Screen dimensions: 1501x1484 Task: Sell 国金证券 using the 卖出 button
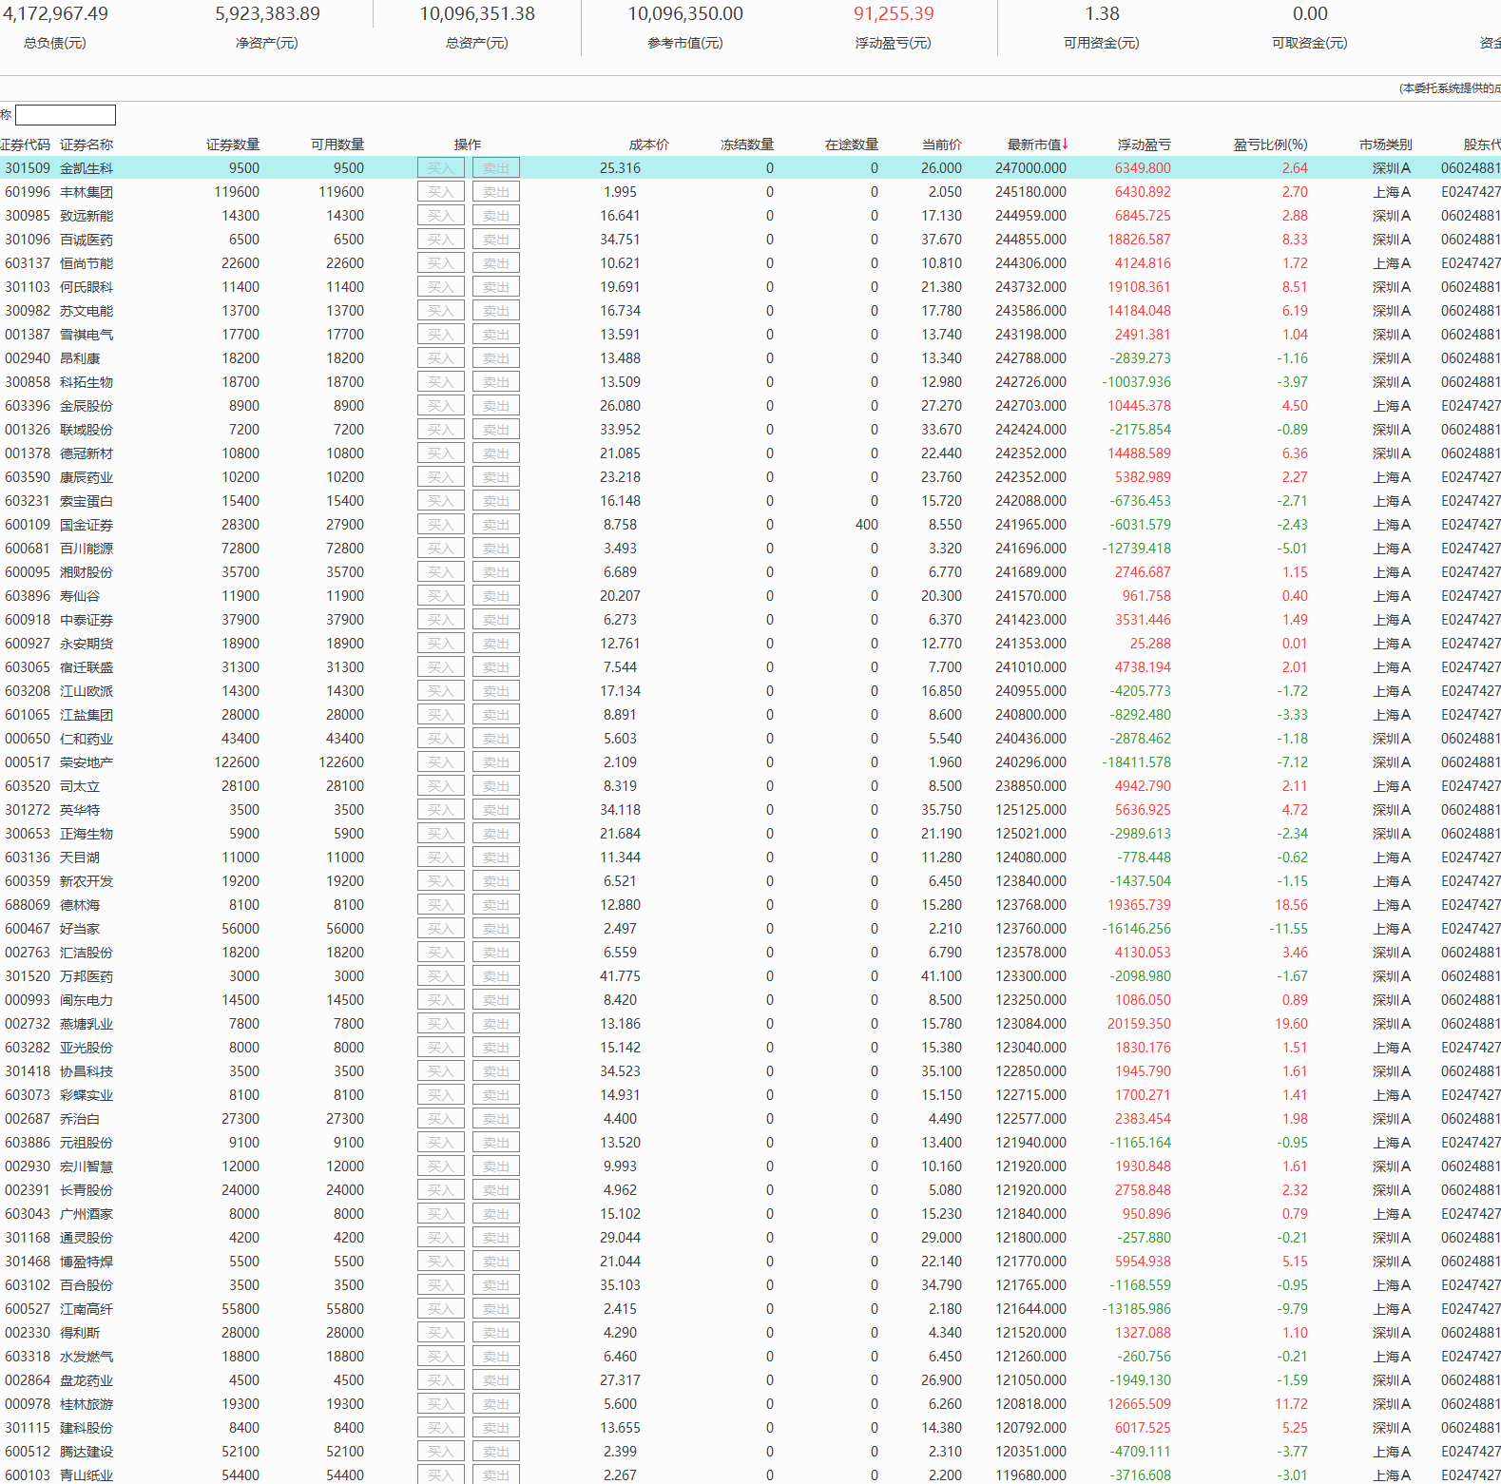[496, 525]
